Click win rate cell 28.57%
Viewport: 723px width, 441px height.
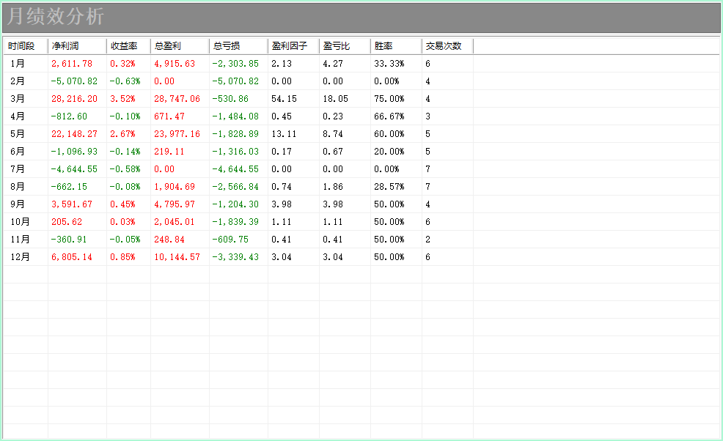click(389, 187)
